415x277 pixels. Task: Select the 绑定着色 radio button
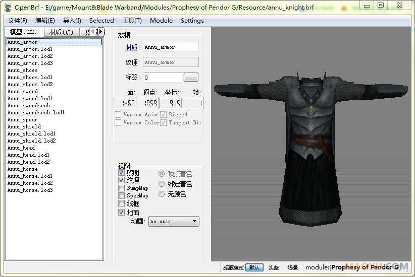[162, 184]
